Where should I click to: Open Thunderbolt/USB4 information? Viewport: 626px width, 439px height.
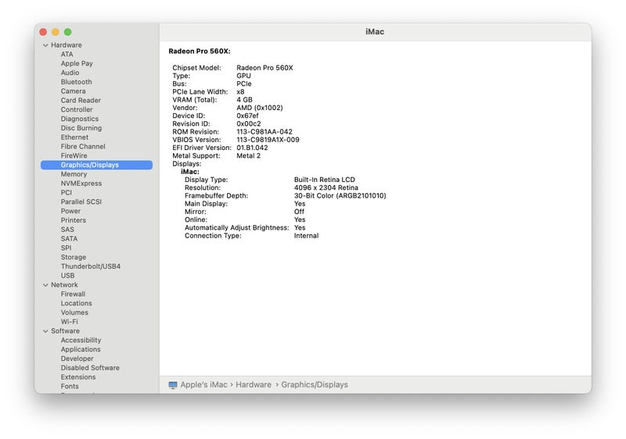(91, 266)
